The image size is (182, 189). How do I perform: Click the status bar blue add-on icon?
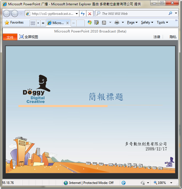coord(124,183)
